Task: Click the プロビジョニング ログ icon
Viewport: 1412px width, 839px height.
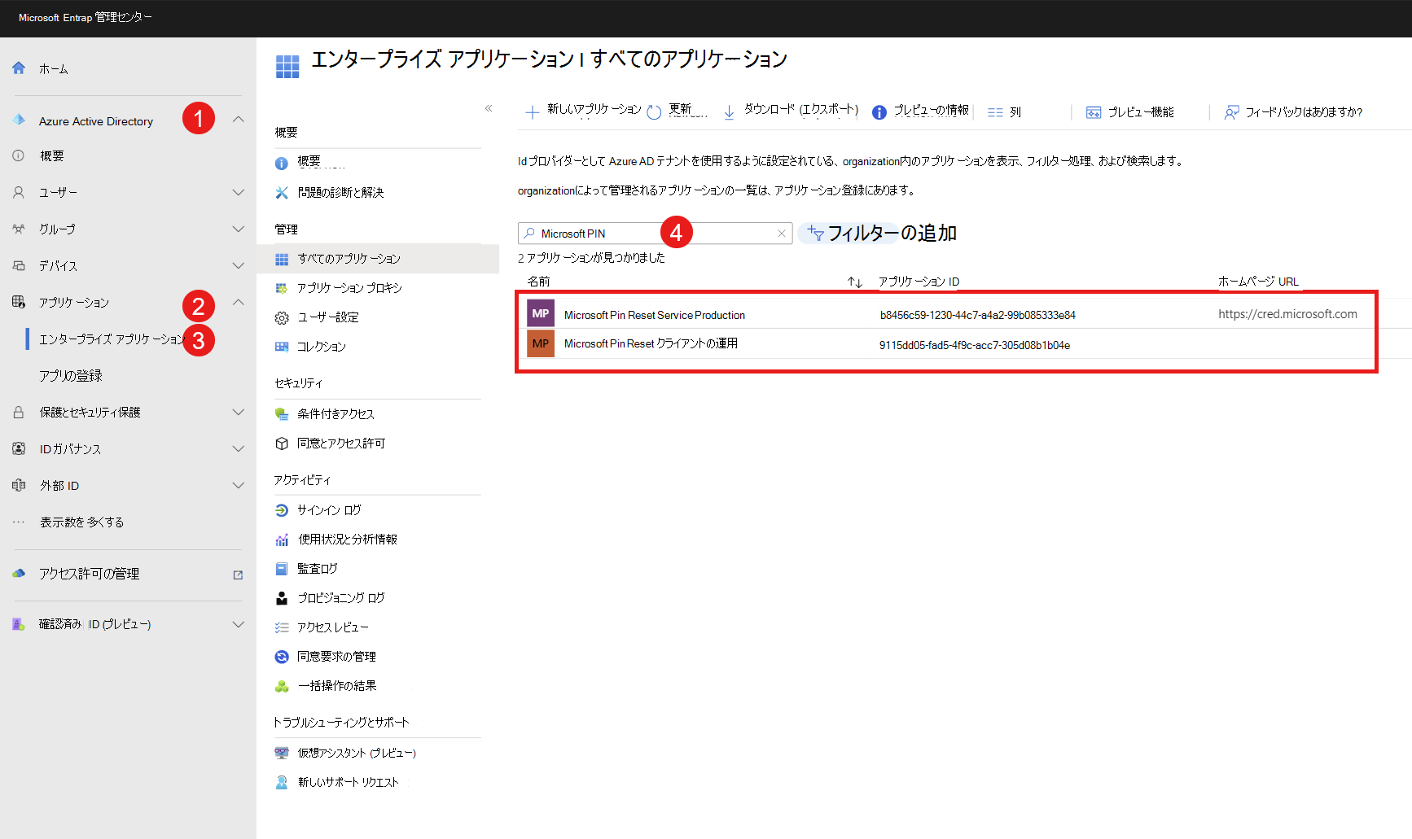Action: click(282, 598)
